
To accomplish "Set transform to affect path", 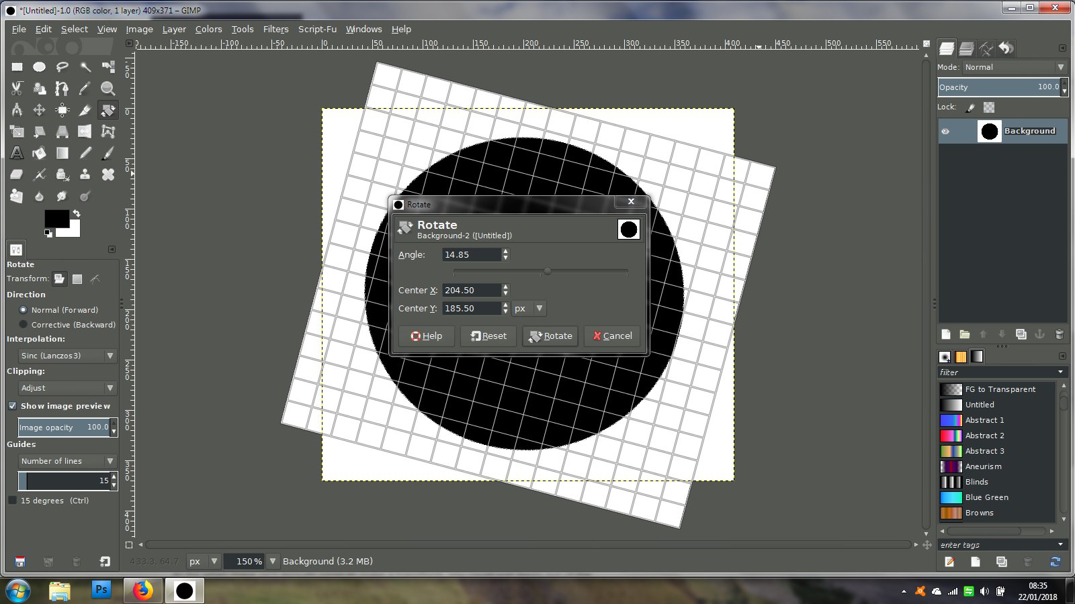I will click(x=95, y=279).
